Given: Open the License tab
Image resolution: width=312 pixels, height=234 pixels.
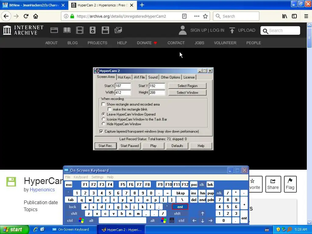Looking at the screenshot, I should coord(189,77).
